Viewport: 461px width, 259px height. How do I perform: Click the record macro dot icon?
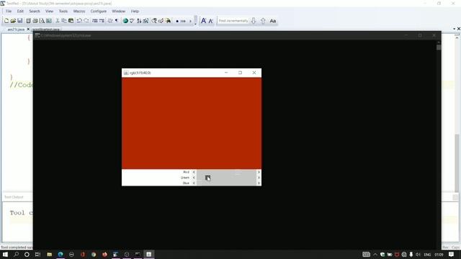click(x=177, y=21)
